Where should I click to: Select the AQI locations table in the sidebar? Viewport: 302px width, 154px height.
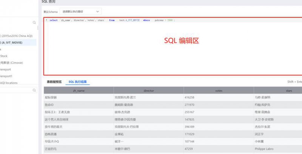[x=9, y=83]
